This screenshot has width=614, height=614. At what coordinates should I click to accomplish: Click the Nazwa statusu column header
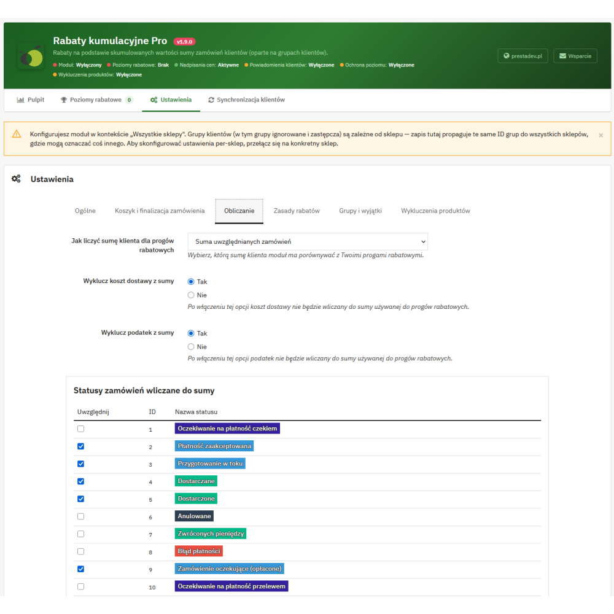tap(196, 412)
